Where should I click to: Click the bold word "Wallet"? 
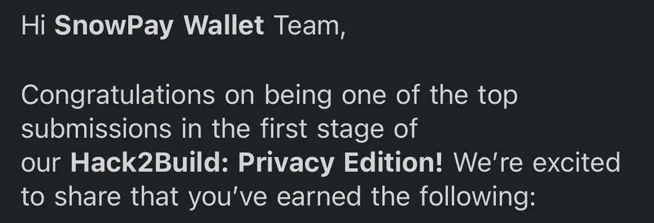pos(224,25)
